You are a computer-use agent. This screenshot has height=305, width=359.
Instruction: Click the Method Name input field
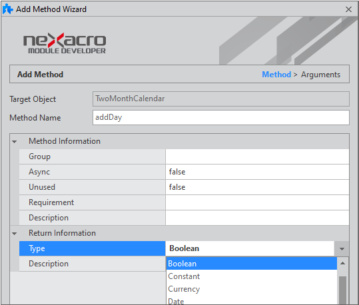(x=221, y=117)
